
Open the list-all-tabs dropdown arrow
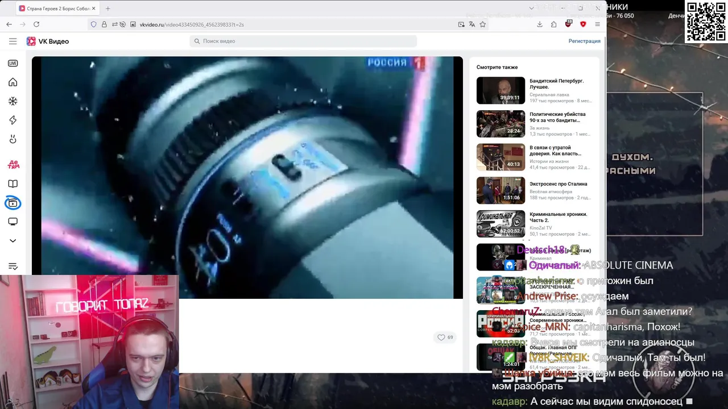click(x=531, y=8)
